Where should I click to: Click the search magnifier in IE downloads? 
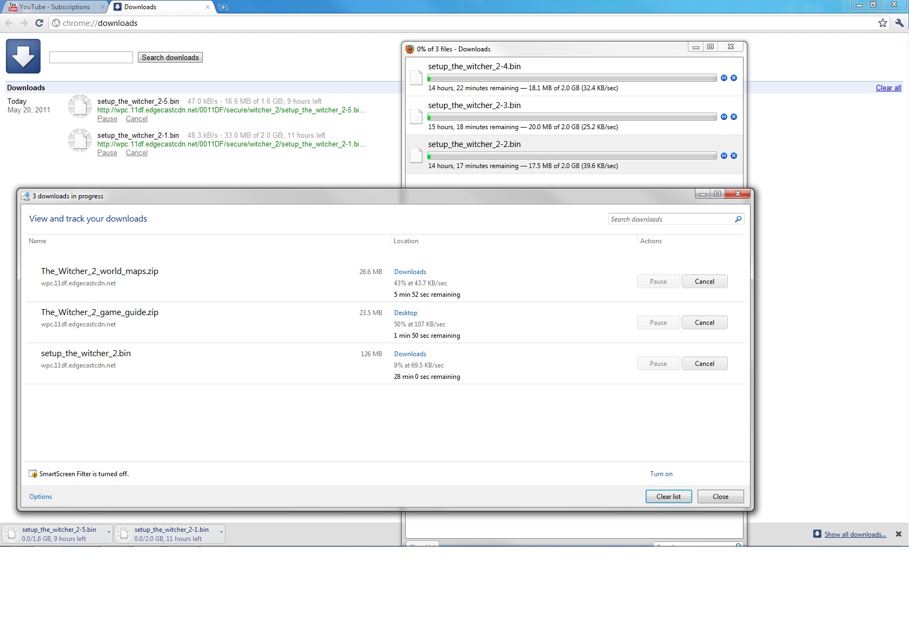pos(738,219)
